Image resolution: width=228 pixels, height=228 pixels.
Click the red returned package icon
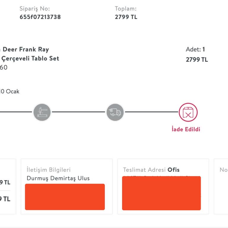click(188, 112)
